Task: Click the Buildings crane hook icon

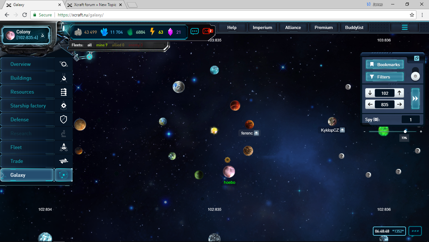Action: pos(64,78)
